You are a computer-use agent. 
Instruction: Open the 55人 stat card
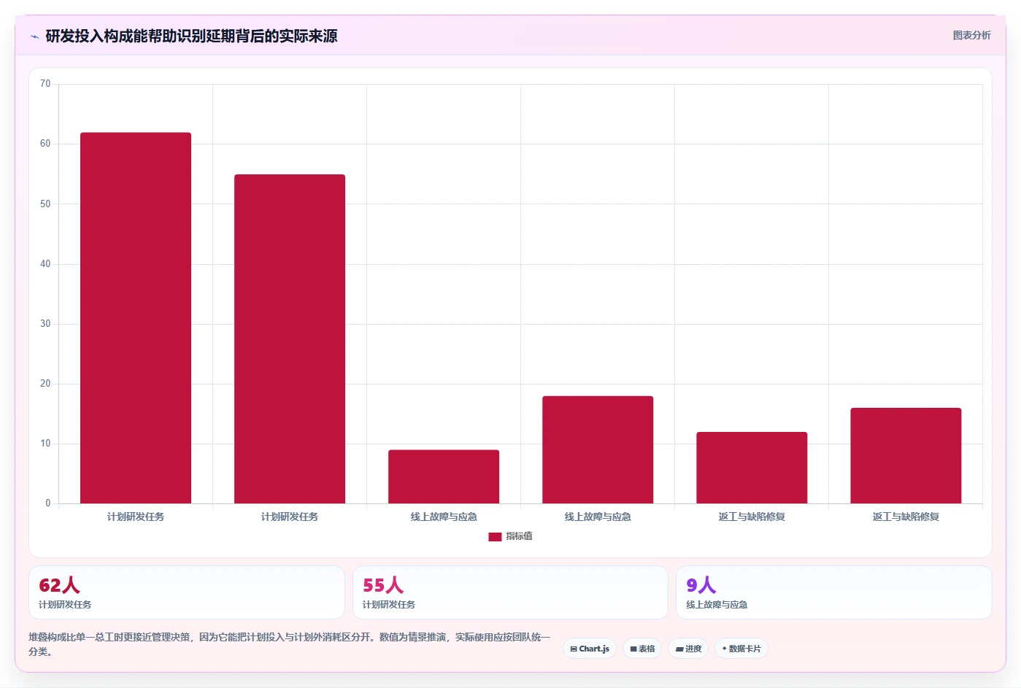510,592
